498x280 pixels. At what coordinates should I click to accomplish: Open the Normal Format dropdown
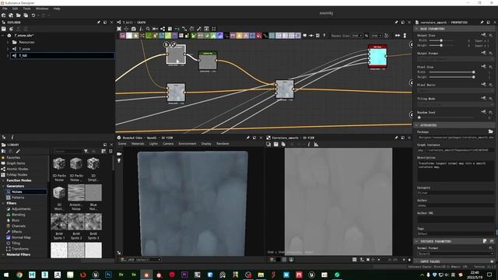click(x=455, y=254)
